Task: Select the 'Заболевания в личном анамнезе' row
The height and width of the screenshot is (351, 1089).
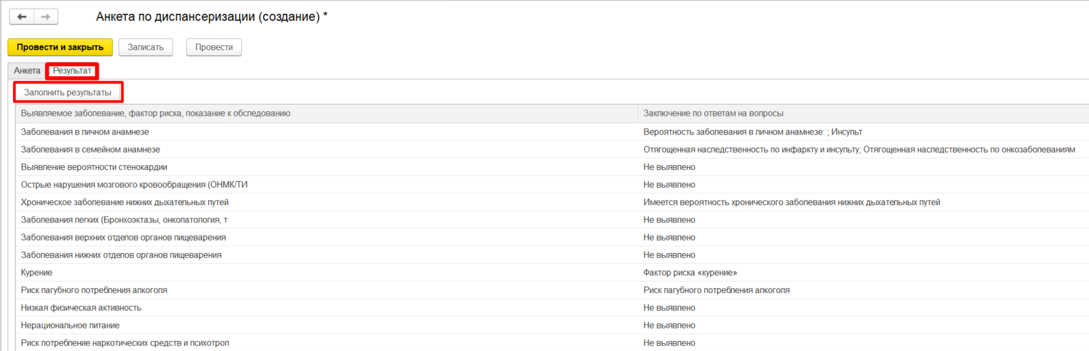Action: [x=85, y=132]
